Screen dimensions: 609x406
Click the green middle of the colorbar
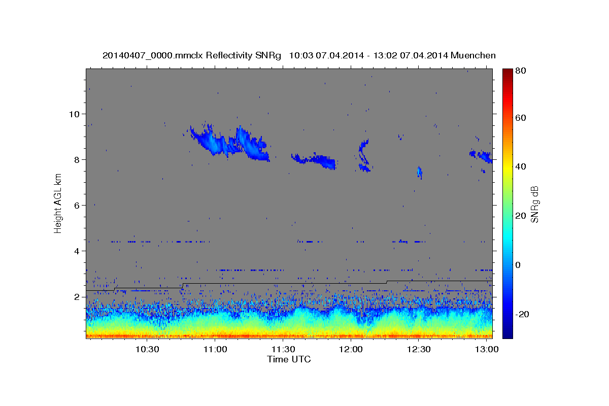(x=507, y=203)
